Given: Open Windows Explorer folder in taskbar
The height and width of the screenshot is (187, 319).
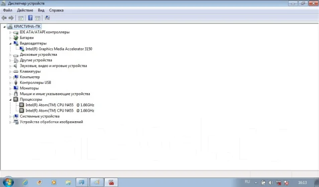Looking at the screenshot, I should [68, 183].
